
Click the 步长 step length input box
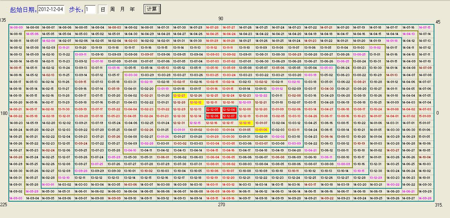(90, 9)
